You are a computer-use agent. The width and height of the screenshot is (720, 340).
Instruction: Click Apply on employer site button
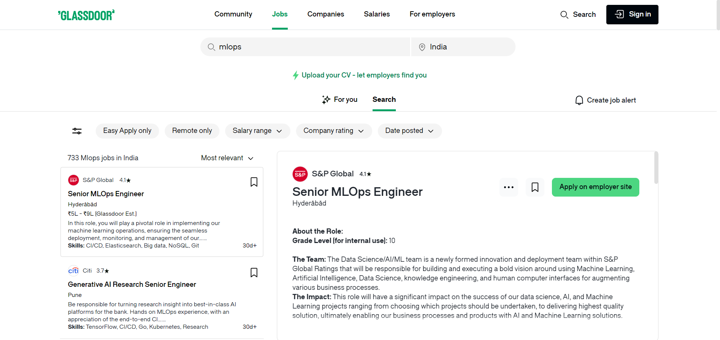tap(595, 187)
